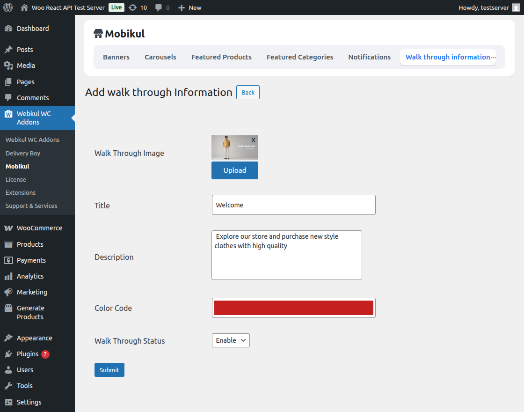Open the Banners tab
This screenshot has height=412, width=524.
(116, 57)
